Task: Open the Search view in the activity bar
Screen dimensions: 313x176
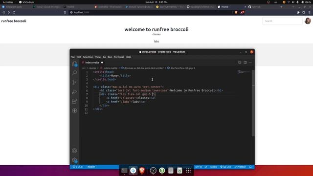Action: [74, 73]
